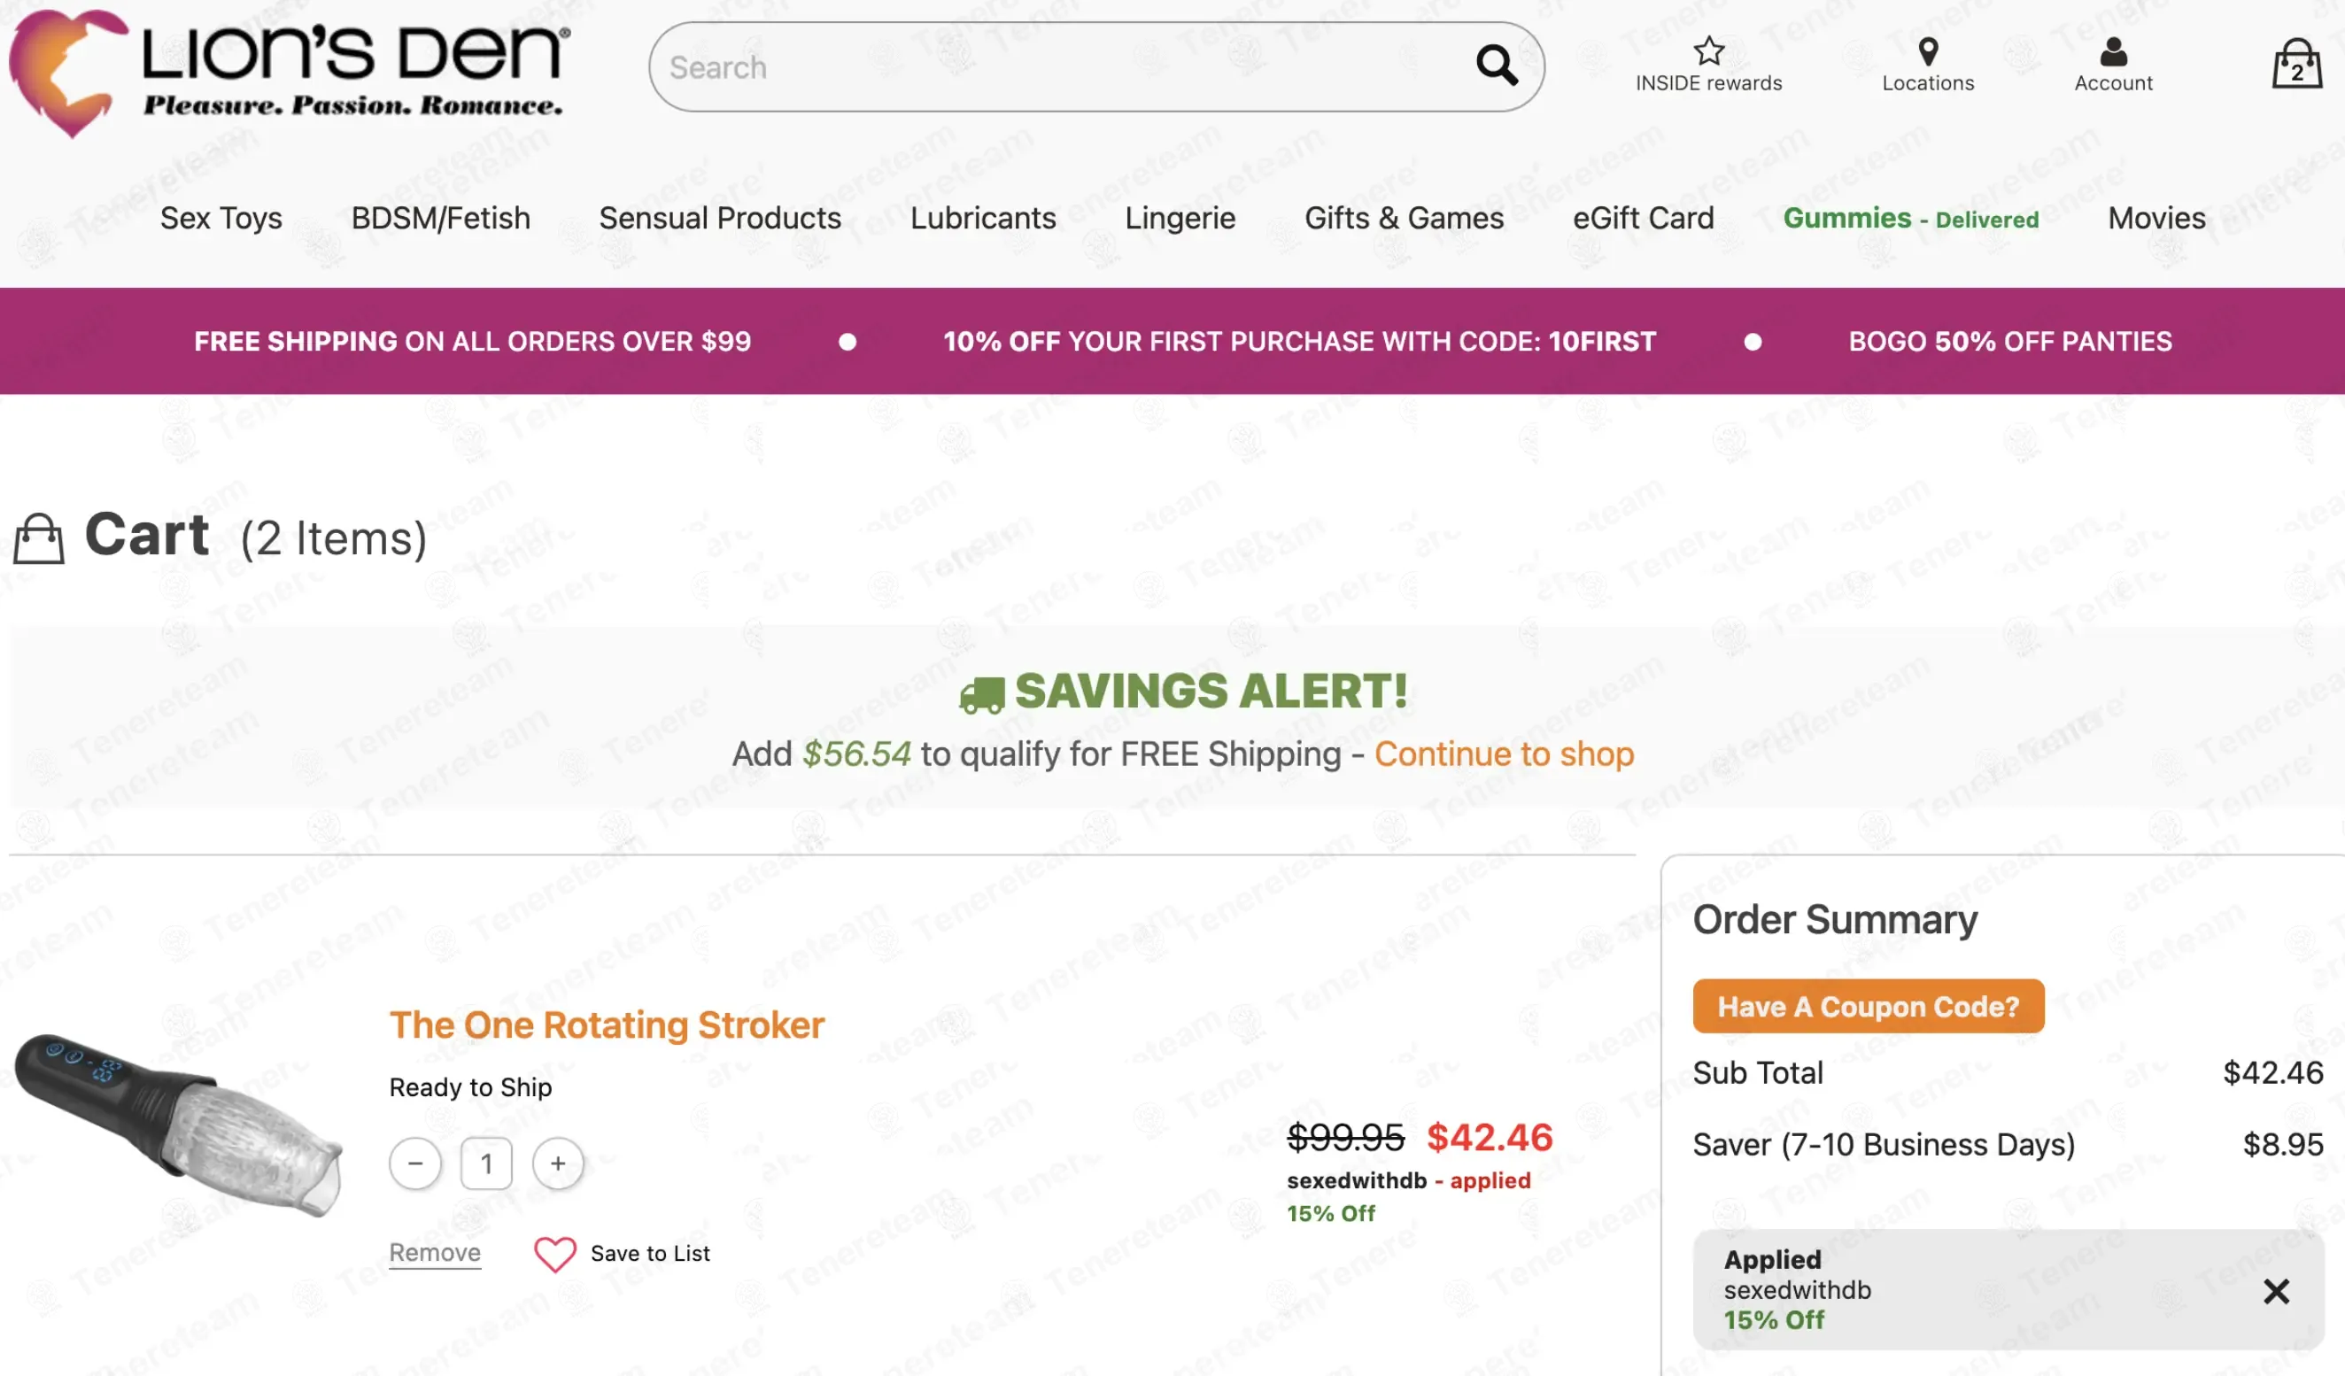Click the Lion's Den logo

point(289,72)
